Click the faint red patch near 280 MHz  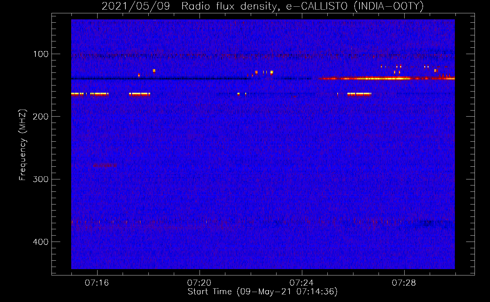point(105,165)
